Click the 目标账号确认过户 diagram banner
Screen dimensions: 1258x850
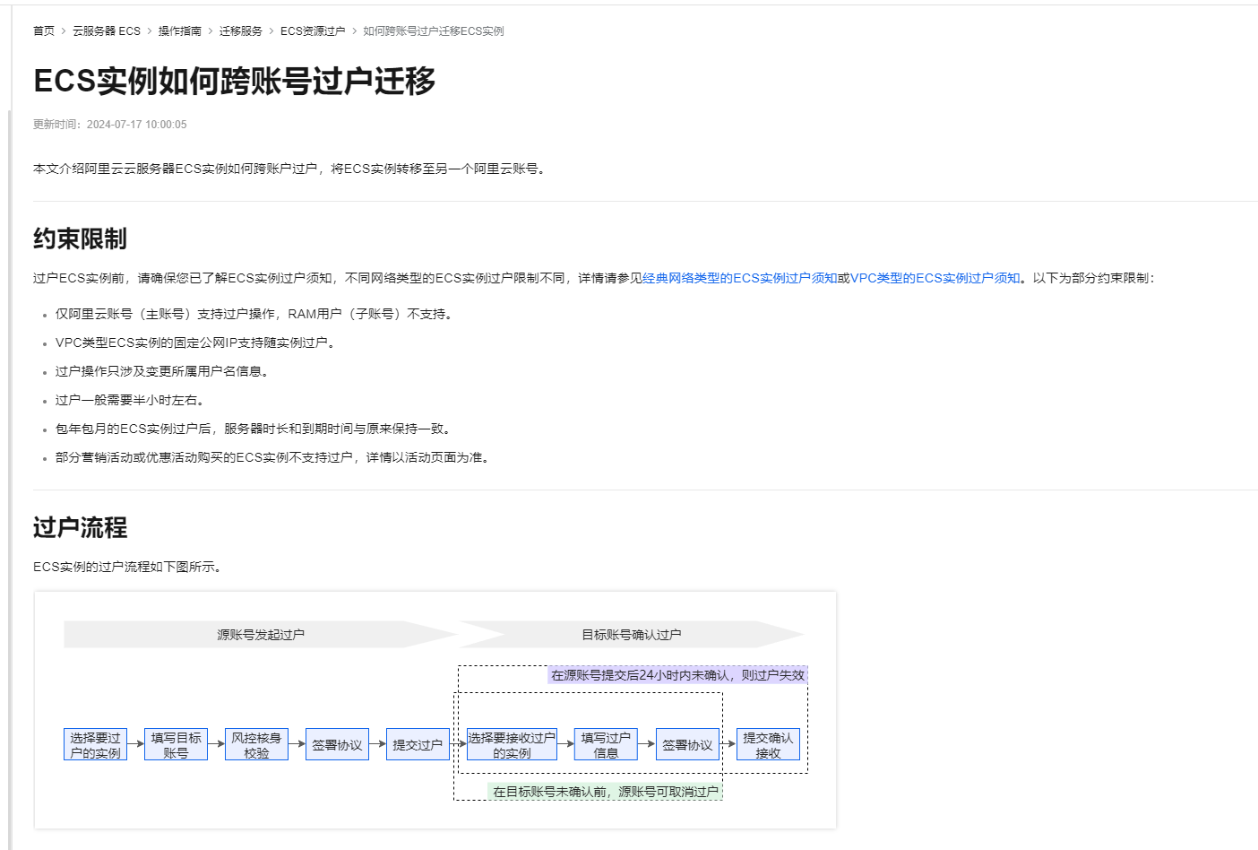click(632, 635)
